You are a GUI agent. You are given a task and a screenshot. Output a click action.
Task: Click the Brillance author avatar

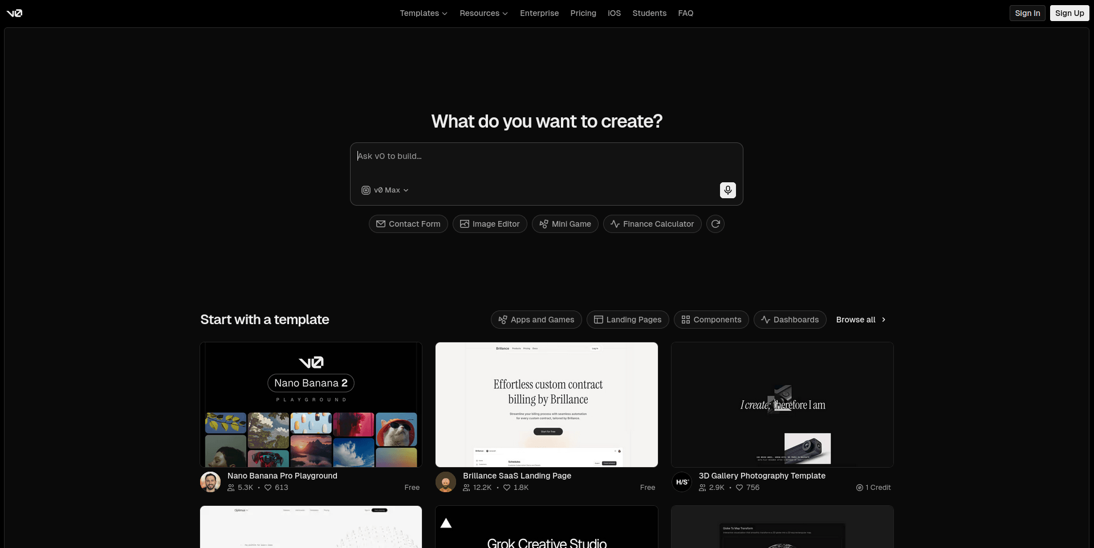pyautogui.click(x=446, y=482)
